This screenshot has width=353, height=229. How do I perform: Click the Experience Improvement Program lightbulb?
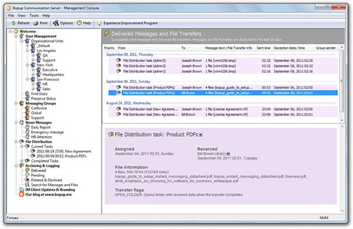click(x=99, y=23)
